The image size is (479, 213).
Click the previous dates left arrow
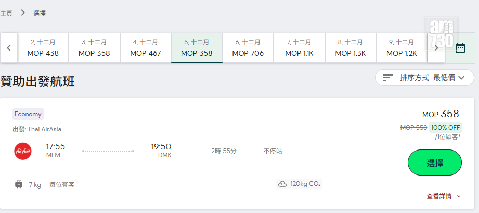(9, 48)
